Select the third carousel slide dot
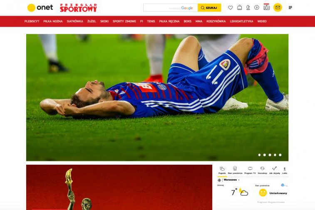 click(270, 155)
